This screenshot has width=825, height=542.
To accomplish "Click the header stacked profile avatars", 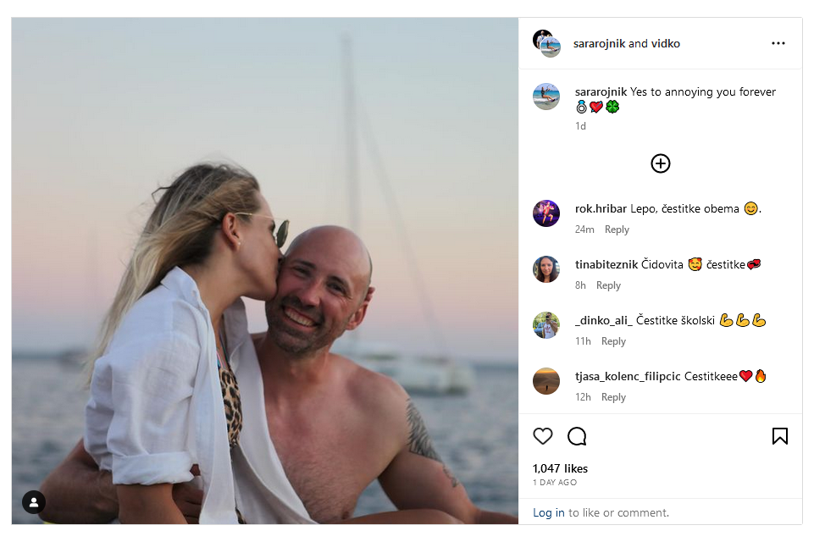I will [x=547, y=43].
